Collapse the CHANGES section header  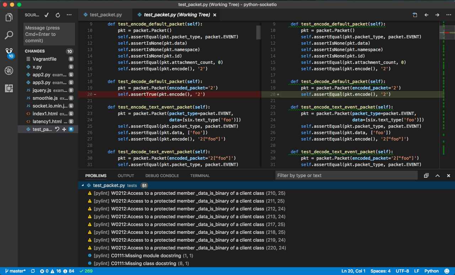(34, 51)
